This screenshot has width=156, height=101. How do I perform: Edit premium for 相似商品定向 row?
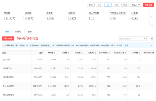[x=41, y=77]
